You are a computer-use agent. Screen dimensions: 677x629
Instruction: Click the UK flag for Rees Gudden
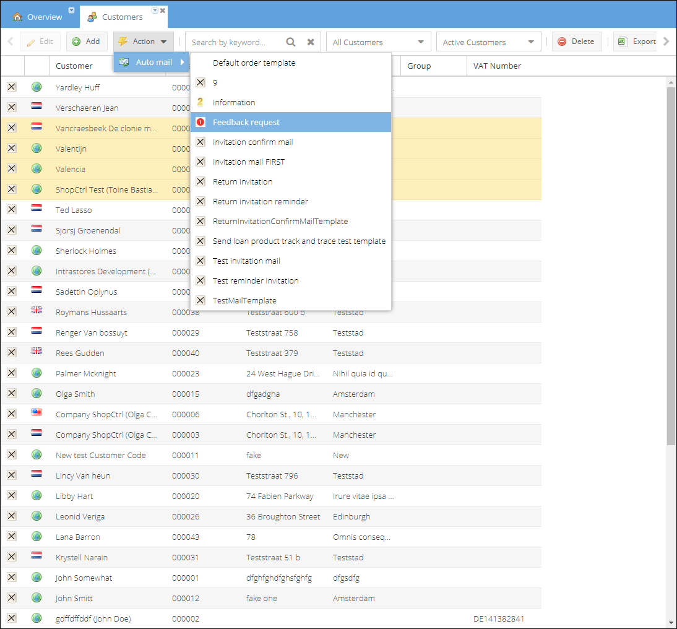[37, 351]
